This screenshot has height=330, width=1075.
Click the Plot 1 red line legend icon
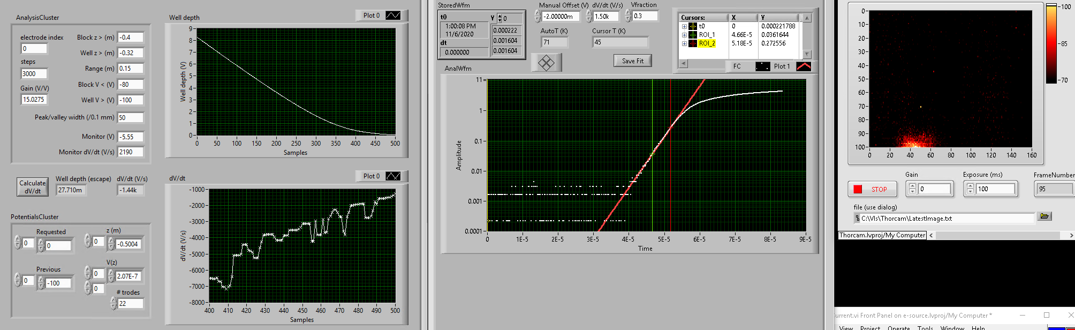pos(804,66)
